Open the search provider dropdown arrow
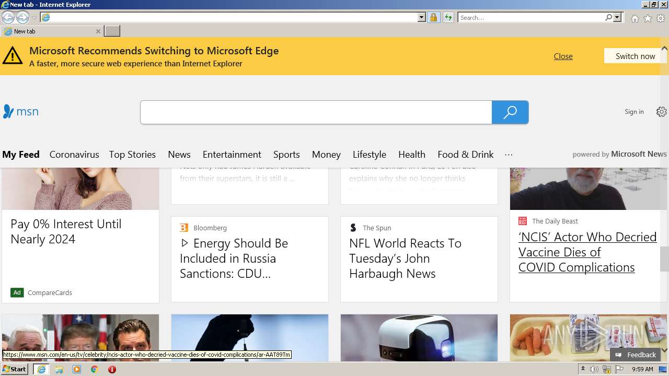 (617, 17)
